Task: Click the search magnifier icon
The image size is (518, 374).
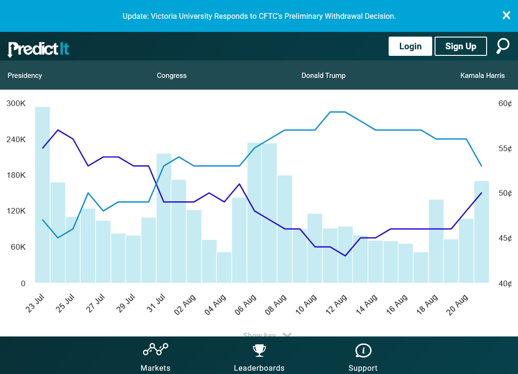Action: pos(503,46)
